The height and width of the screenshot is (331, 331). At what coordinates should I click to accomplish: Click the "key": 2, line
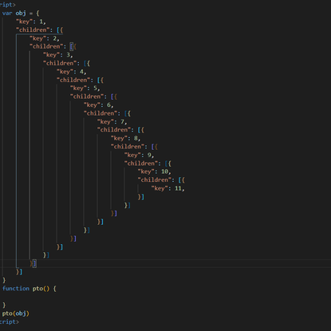[45, 38]
